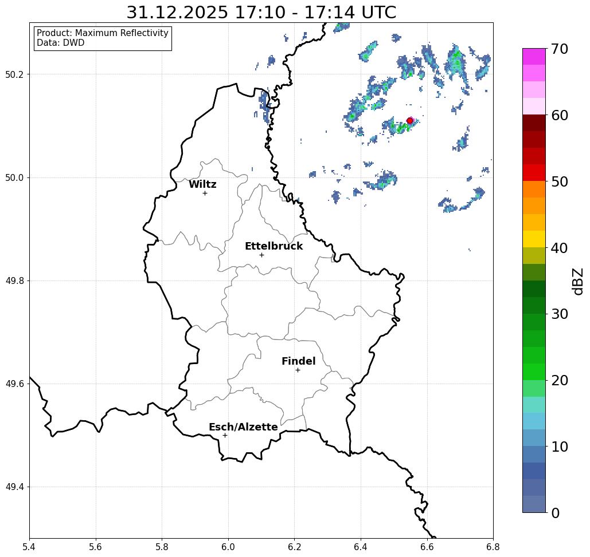
Task: Click the olive swatch just below 40
Action: tap(534, 255)
